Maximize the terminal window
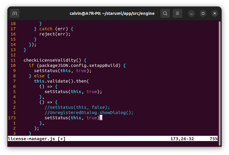The height and width of the screenshot is (155, 229). [x=203, y=13]
